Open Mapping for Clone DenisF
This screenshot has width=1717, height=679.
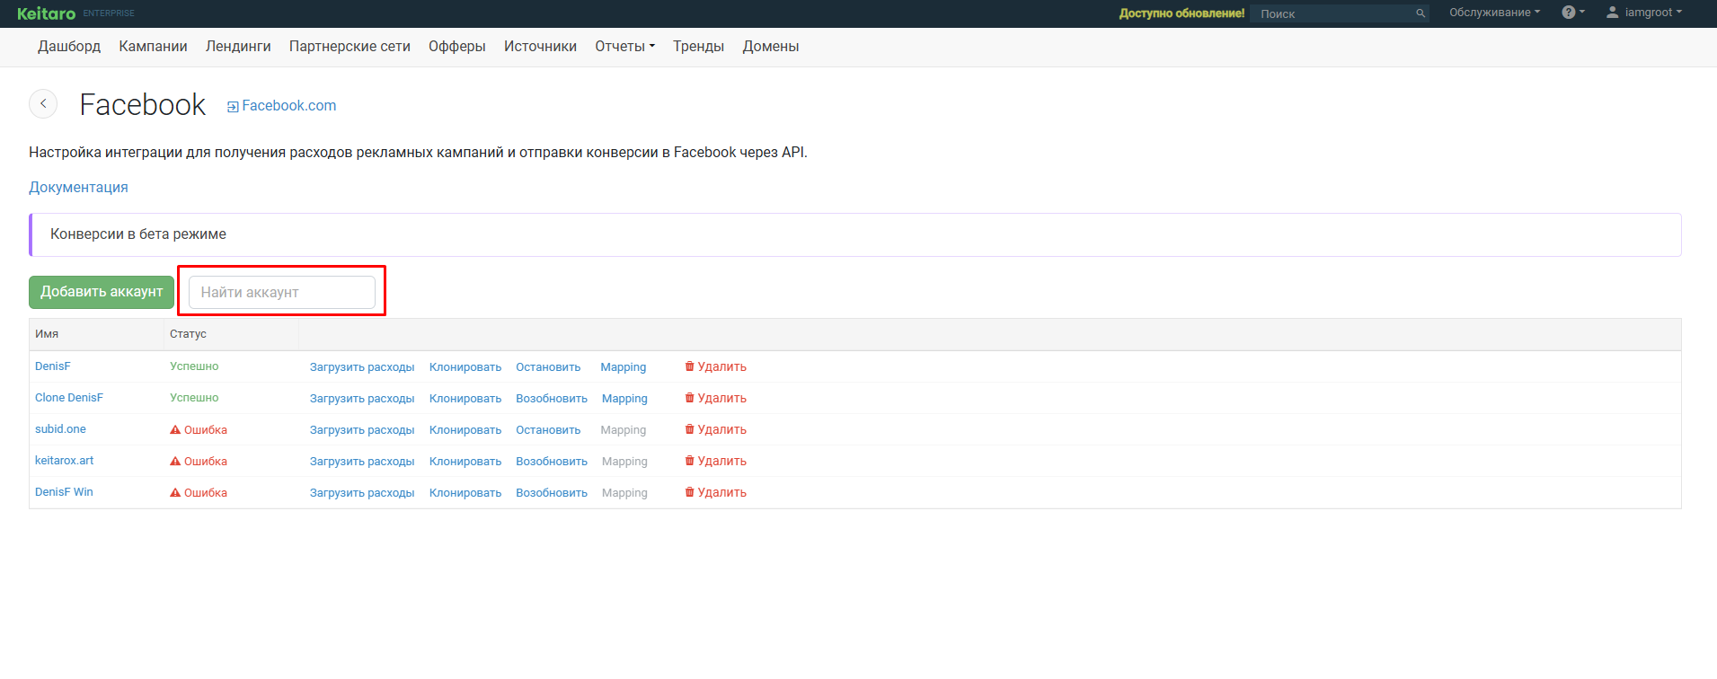(624, 399)
